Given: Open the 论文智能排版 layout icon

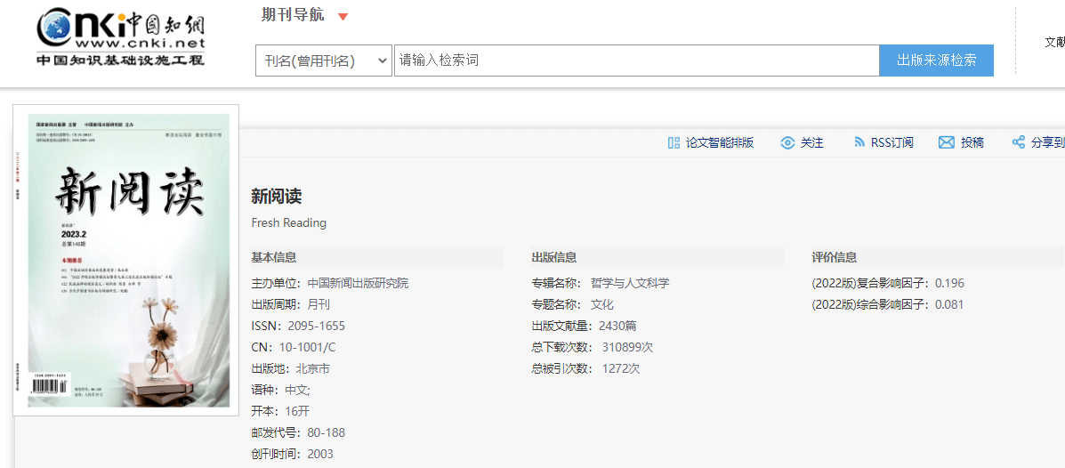Looking at the screenshot, I should pos(674,142).
